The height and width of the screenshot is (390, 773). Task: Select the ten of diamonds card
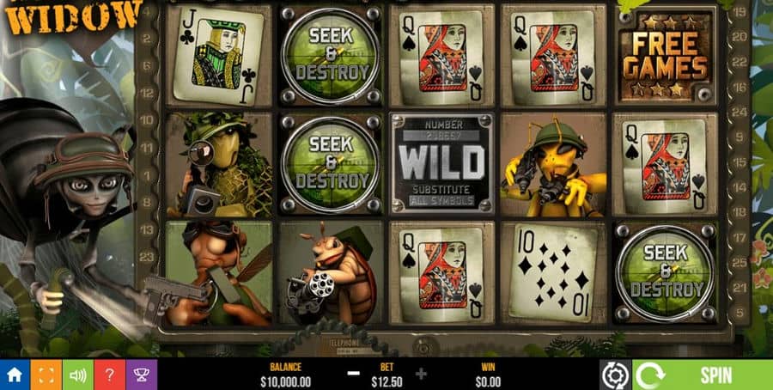point(553,271)
